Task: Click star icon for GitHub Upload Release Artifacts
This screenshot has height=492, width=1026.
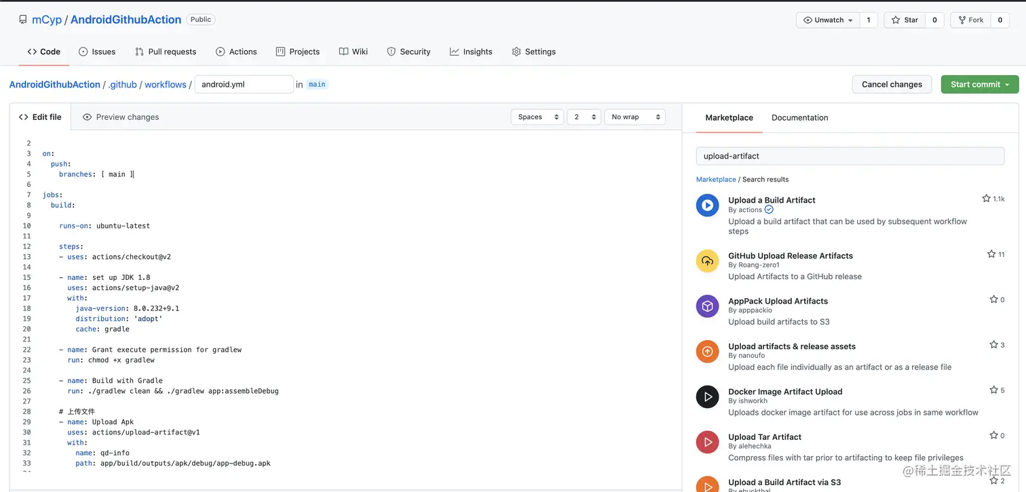Action: point(991,254)
